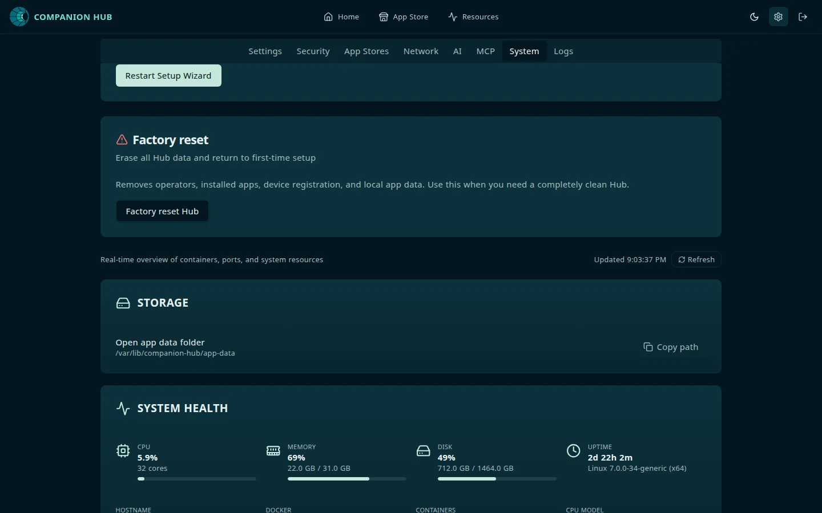Select the System tab
This screenshot has height=513, width=822.
click(524, 51)
